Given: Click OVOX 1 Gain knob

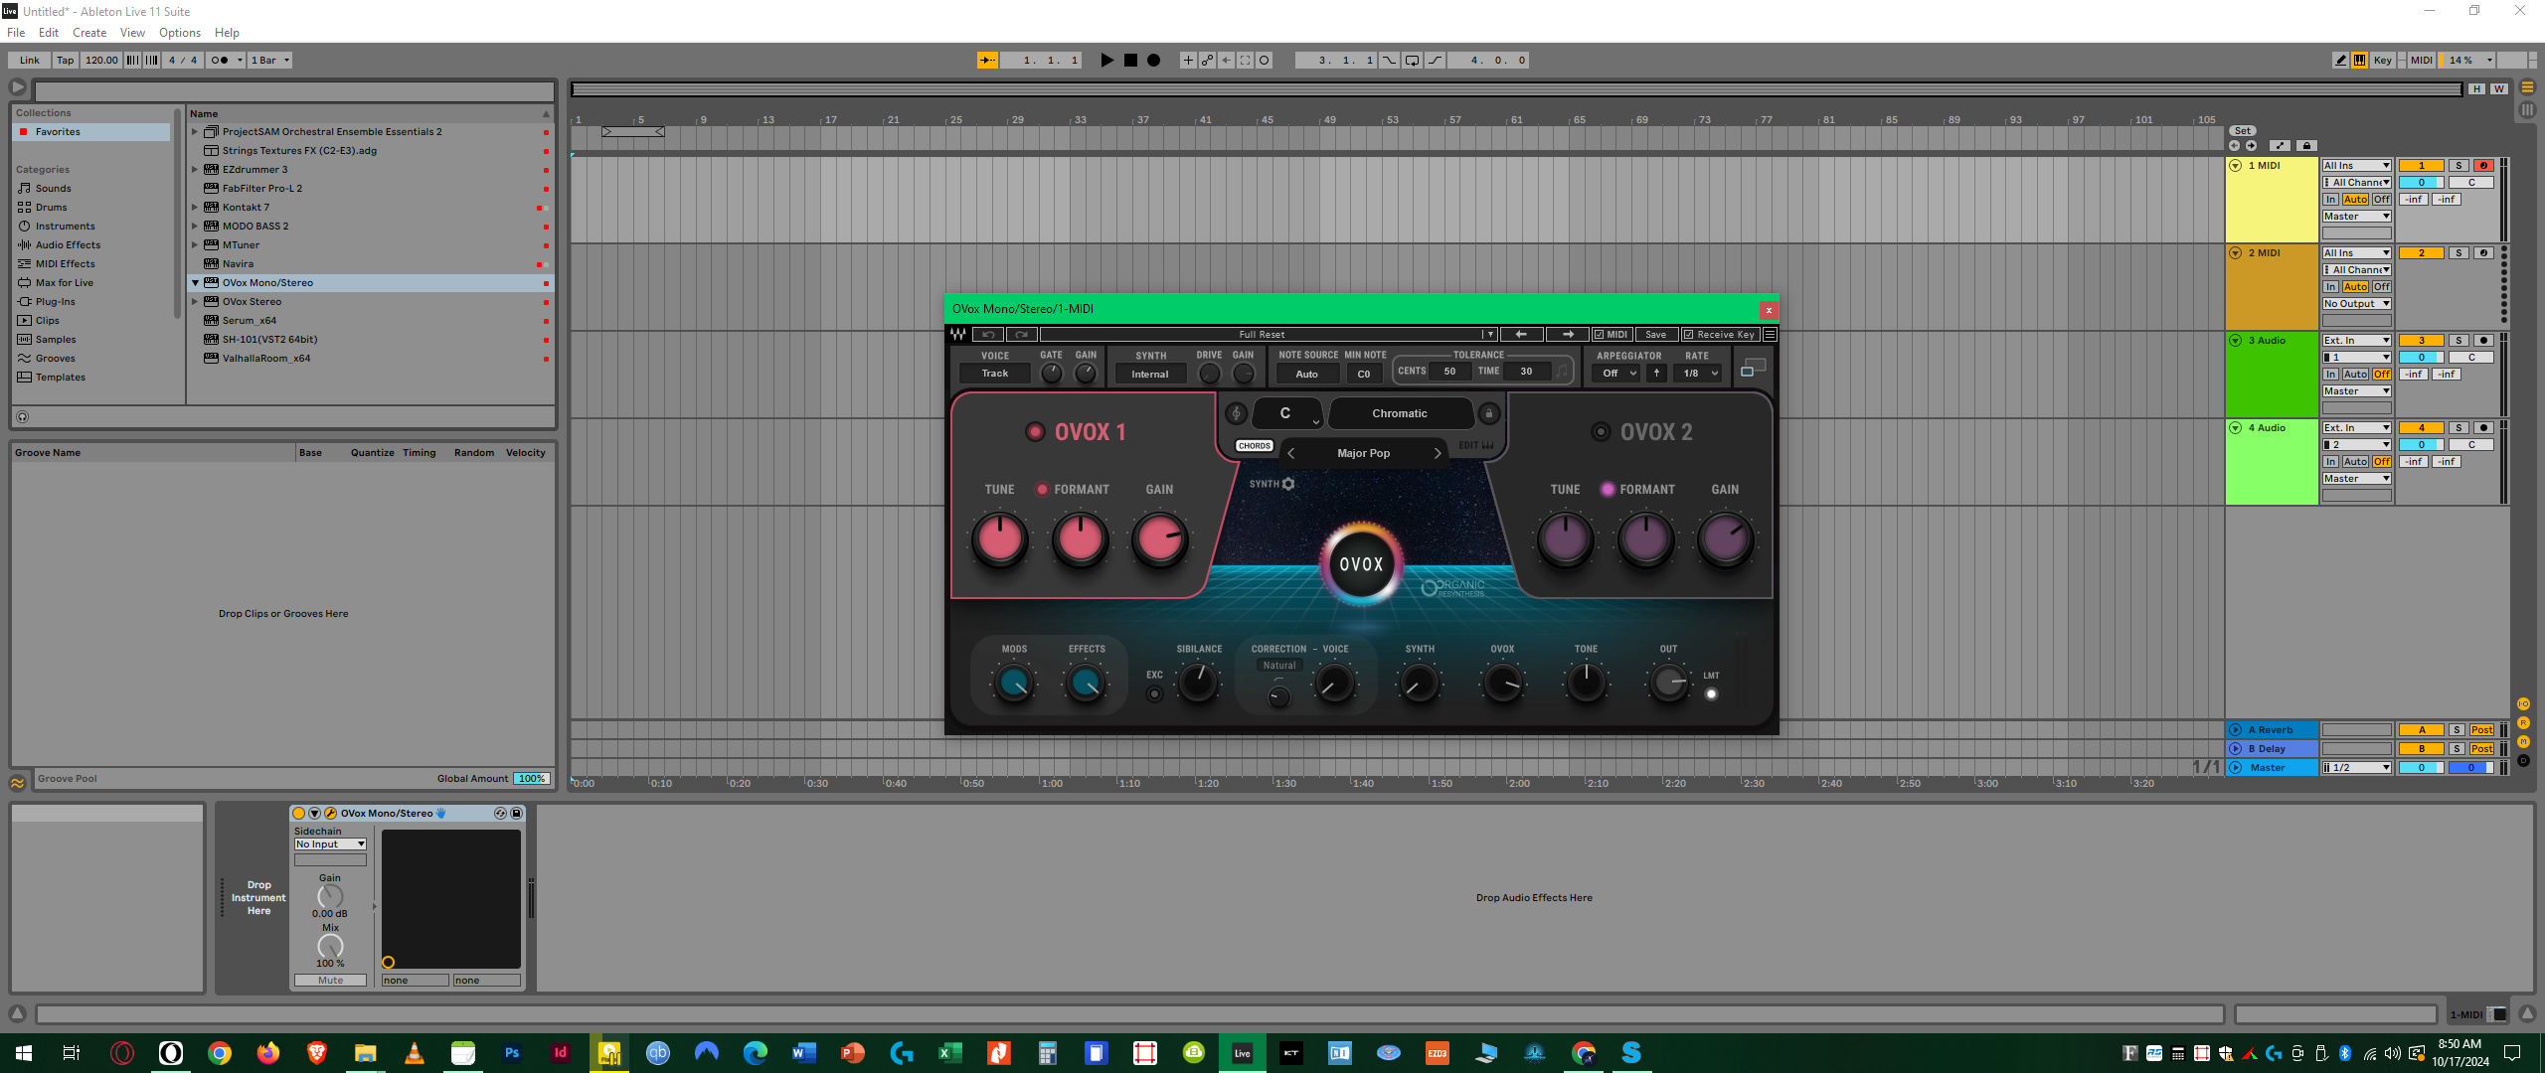Looking at the screenshot, I should pos(1159,539).
